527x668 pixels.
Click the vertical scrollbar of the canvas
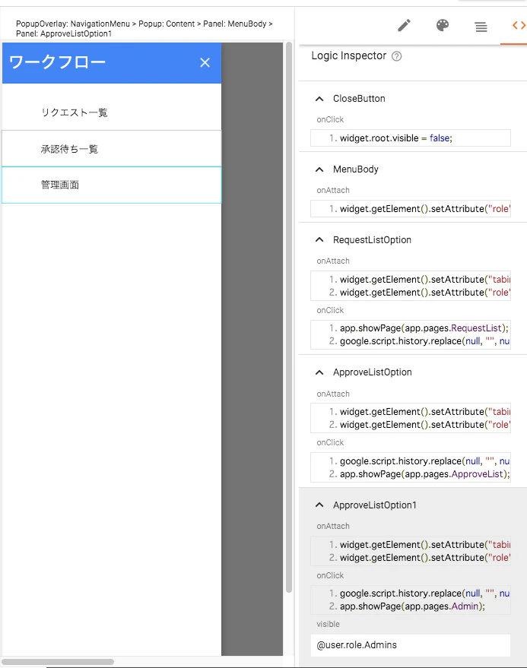click(289, 318)
